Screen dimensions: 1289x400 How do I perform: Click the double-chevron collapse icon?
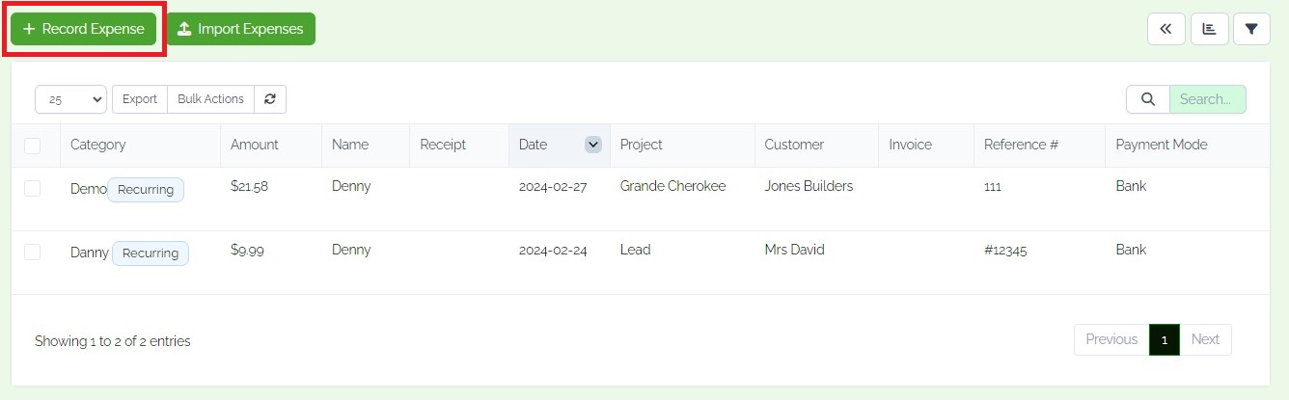(x=1166, y=29)
